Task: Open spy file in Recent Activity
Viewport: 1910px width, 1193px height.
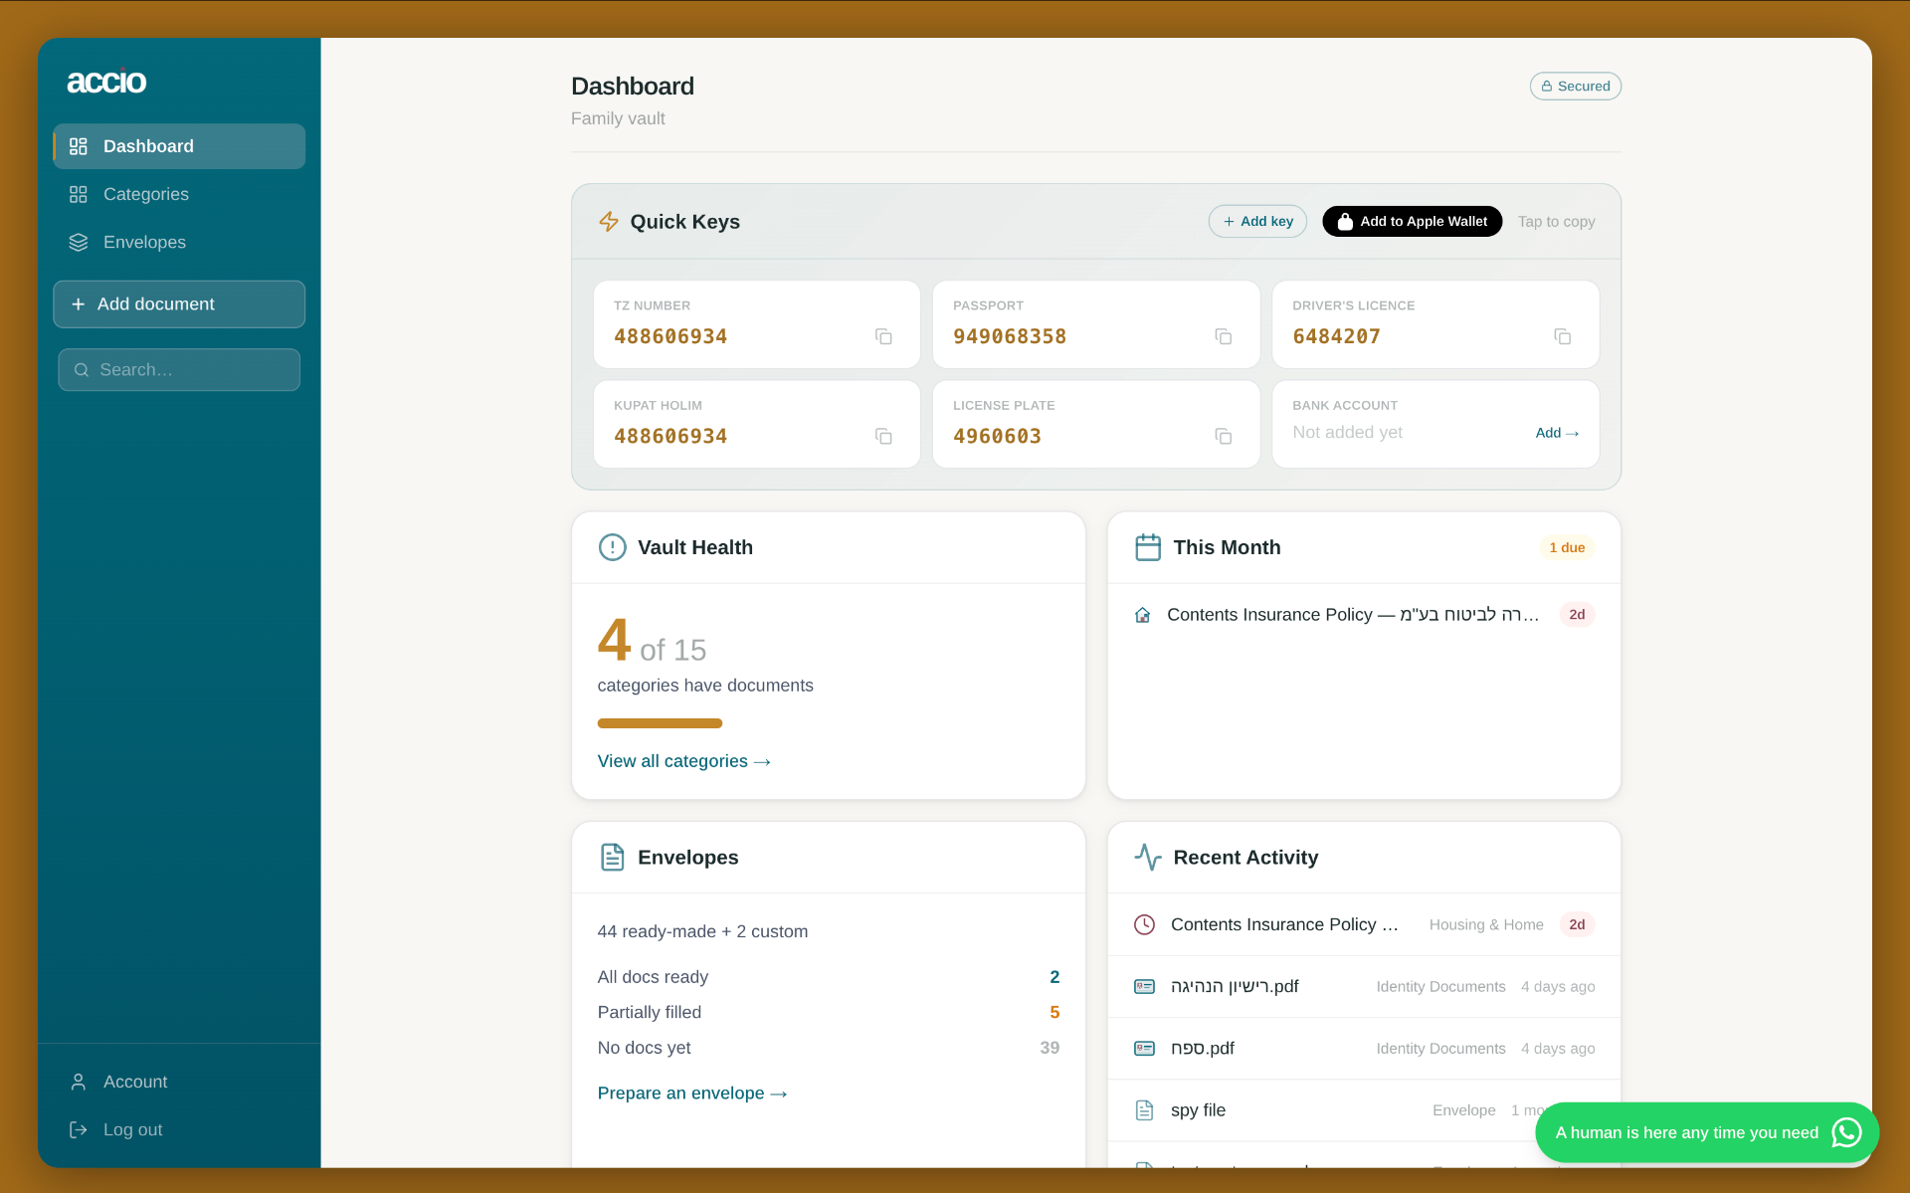Action: click(1364, 1110)
